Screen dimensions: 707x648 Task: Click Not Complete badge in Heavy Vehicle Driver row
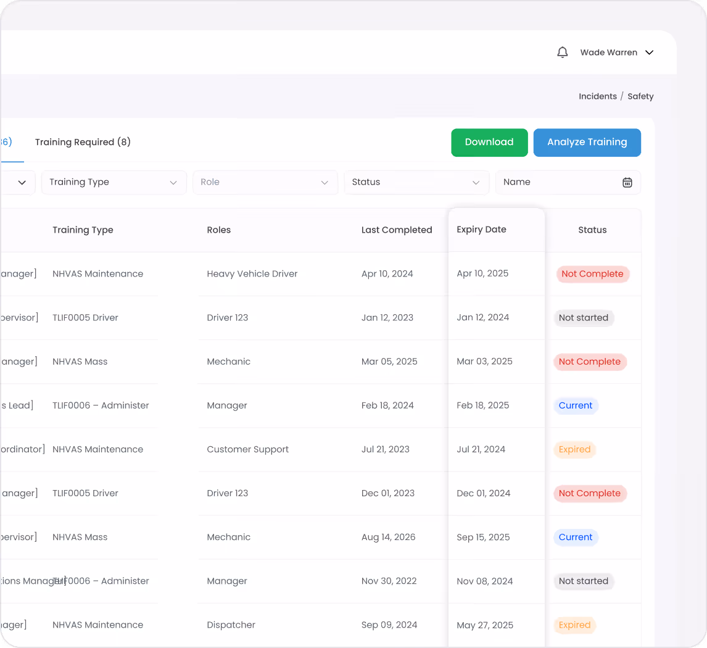coord(592,274)
